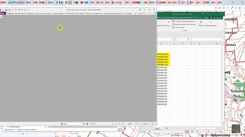Open Форматировать как таблицу dropdown

185,24
